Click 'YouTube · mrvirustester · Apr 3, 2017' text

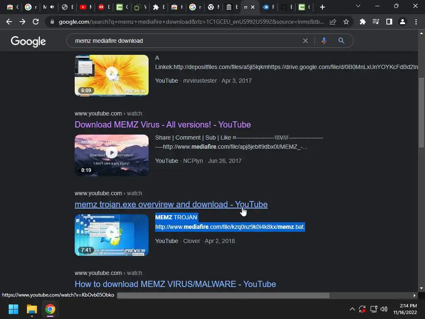[x=203, y=81]
